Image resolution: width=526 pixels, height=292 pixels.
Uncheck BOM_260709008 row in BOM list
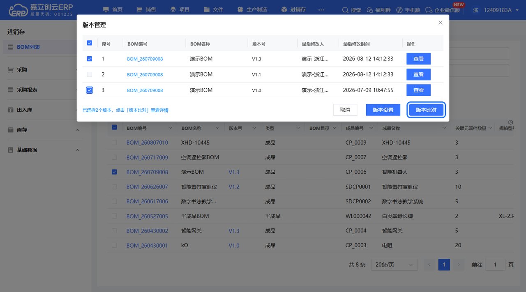pyautogui.click(x=114, y=172)
